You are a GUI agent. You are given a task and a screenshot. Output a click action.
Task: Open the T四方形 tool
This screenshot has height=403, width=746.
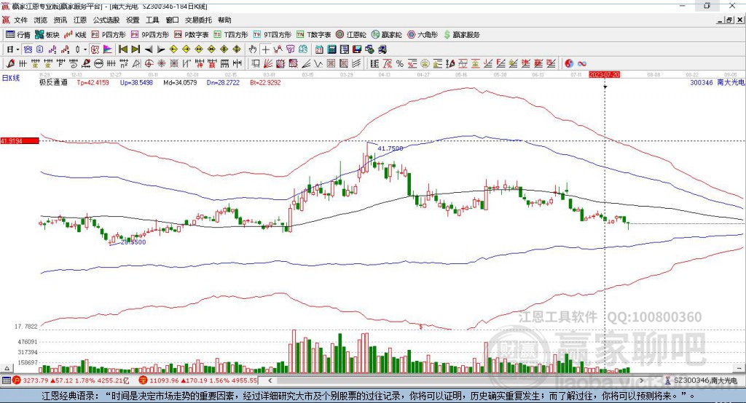[x=231, y=35]
